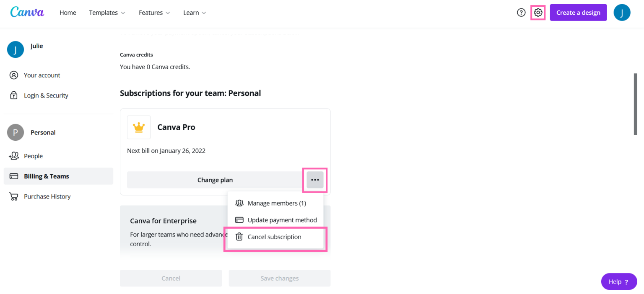
Task: Open the People section via its icon
Action: point(14,156)
